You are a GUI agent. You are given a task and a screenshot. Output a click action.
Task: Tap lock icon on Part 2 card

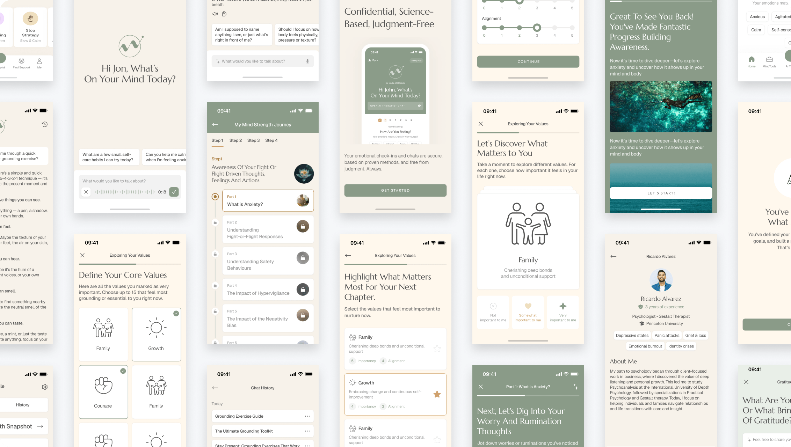(303, 226)
